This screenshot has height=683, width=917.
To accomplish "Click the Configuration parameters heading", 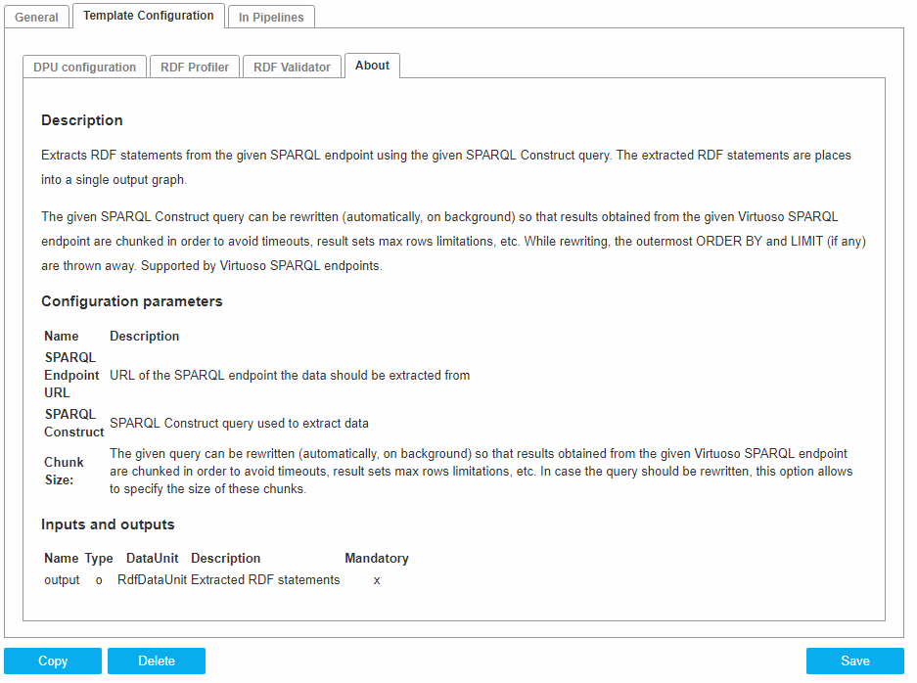I will (132, 301).
